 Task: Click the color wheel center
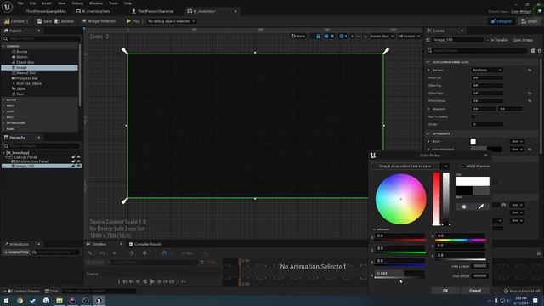coord(400,199)
